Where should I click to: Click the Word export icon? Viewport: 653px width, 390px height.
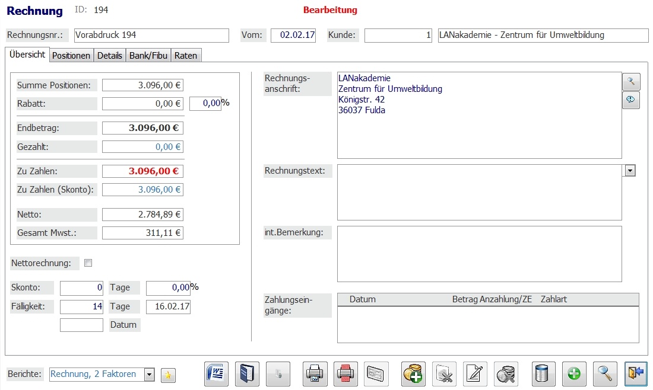(x=216, y=374)
